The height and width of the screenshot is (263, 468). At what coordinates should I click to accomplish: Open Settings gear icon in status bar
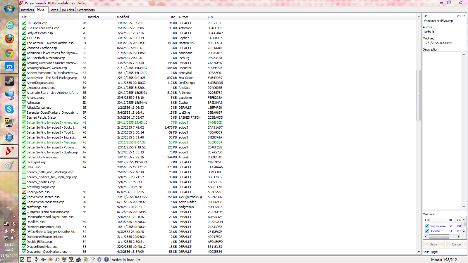click(99, 259)
